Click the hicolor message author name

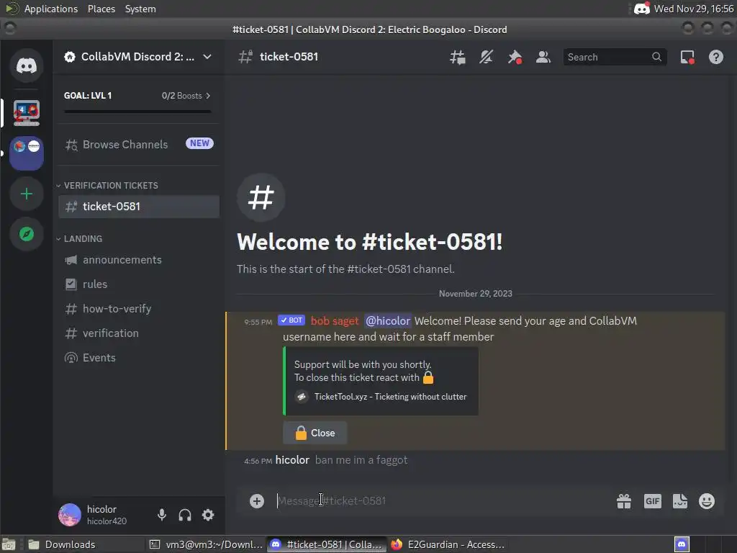click(x=292, y=460)
